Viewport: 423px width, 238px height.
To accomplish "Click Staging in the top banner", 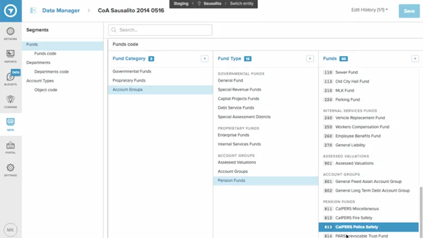I will pos(181,4).
